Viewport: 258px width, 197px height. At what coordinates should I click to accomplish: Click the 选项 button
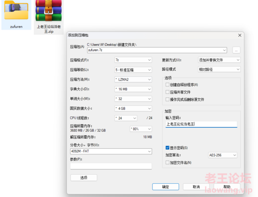[84, 178]
